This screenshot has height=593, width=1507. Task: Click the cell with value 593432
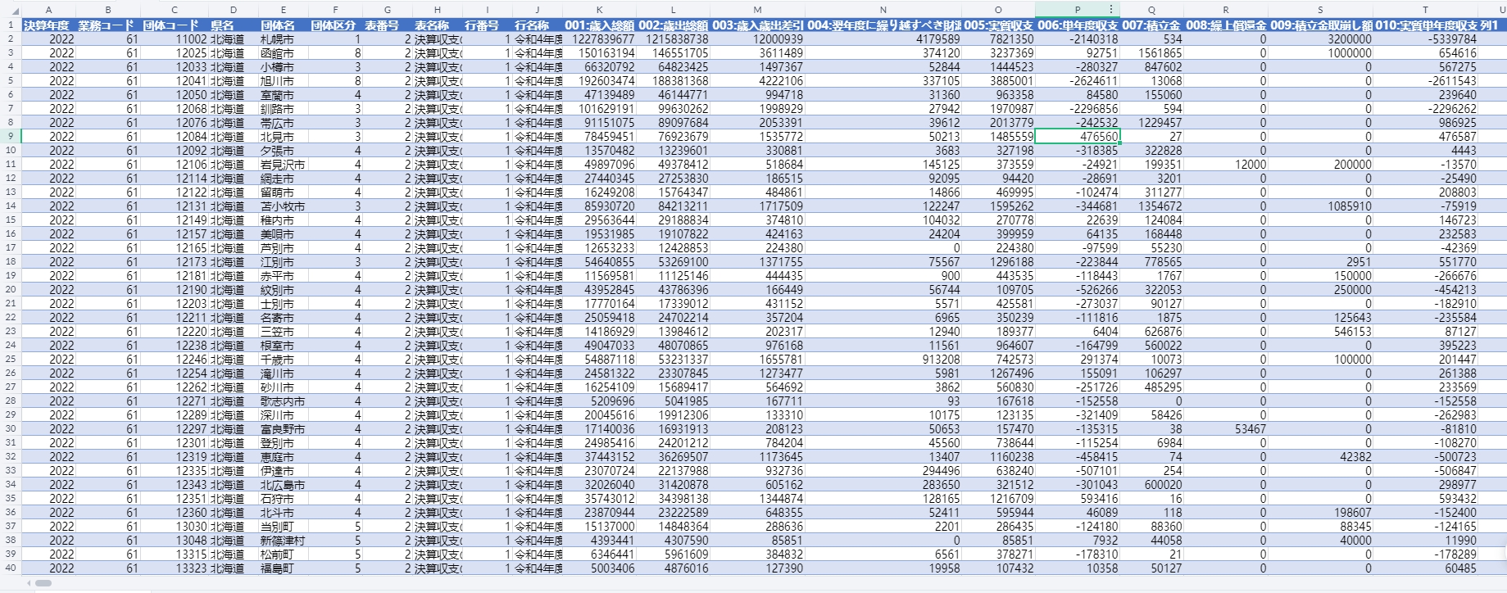click(1425, 499)
